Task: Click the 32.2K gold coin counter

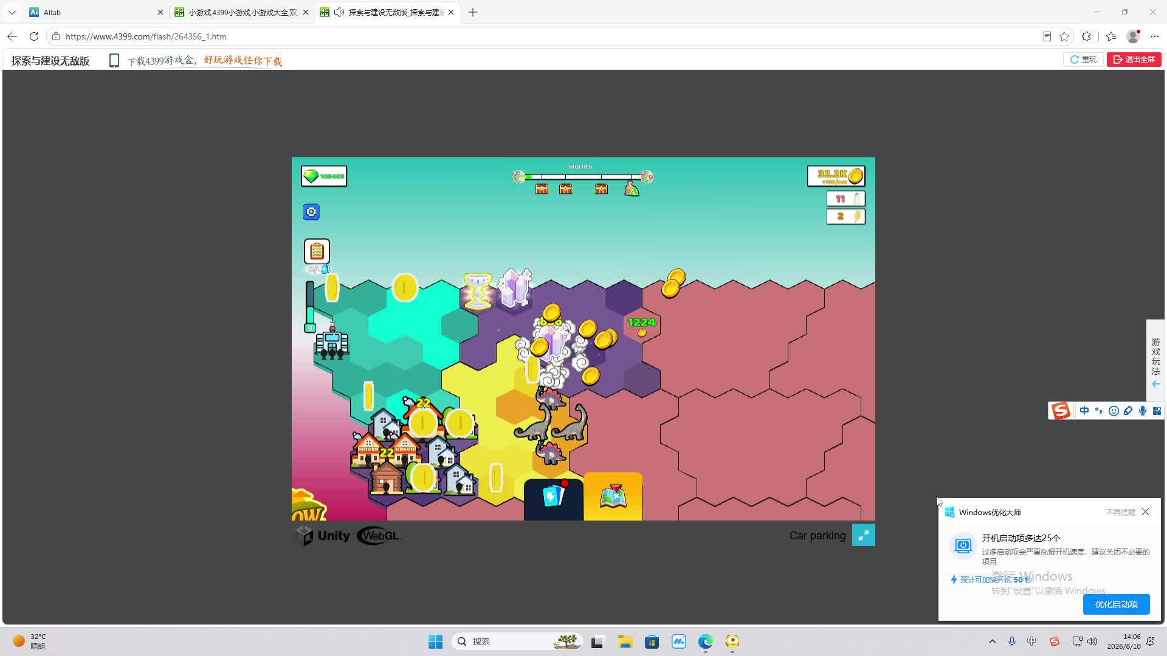Action: coord(836,176)
